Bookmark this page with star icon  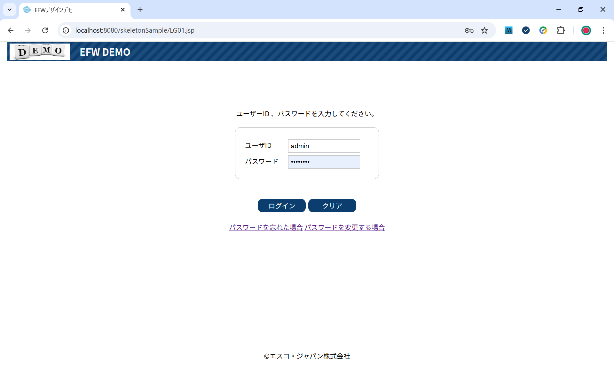(x=484, y=30)
